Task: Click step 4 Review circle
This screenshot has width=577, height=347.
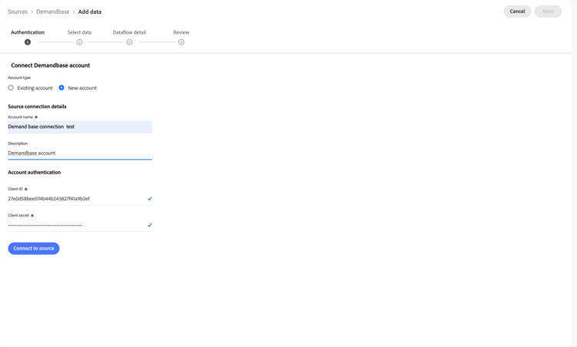Action: pos(182,42)
